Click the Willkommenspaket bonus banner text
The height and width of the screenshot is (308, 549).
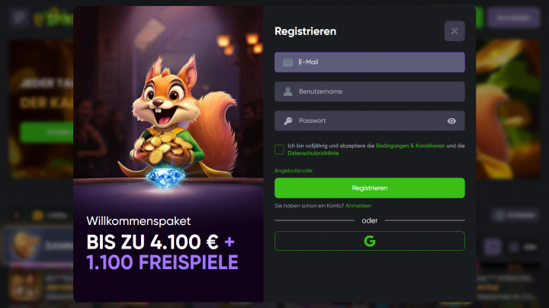click(139, 221)
